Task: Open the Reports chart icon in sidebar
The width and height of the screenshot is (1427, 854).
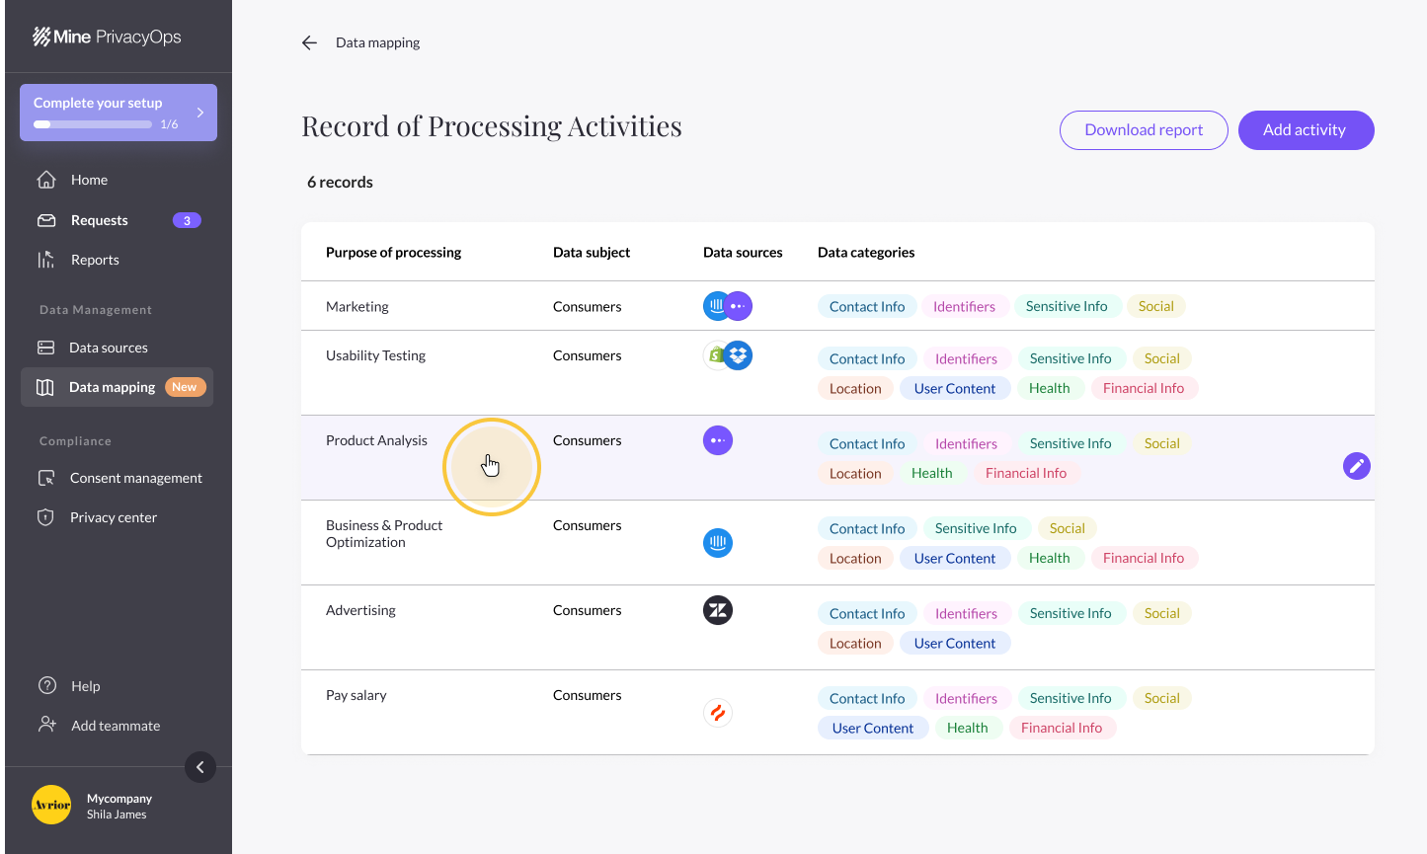Action: 46,259
